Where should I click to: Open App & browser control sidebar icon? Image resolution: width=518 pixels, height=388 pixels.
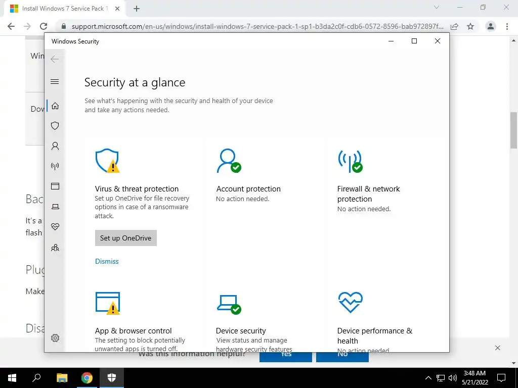click(55, 186)
